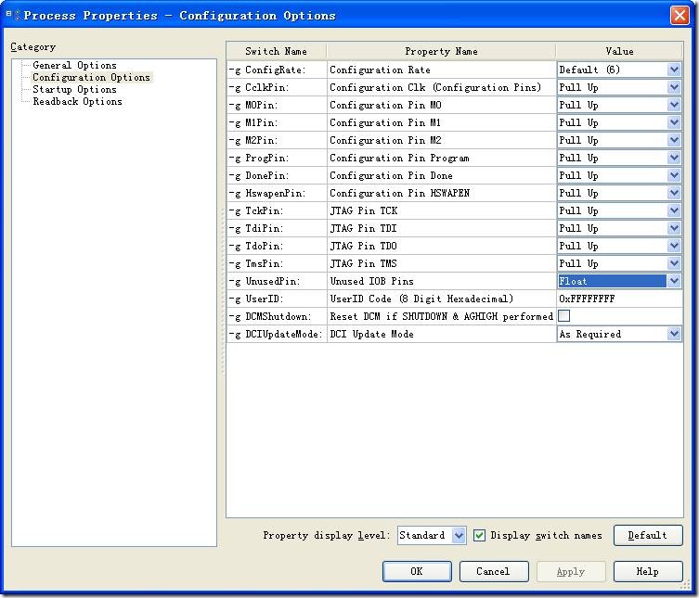Open Configuration Rate value dropdown
Image resolution: width=699 pixels, height=598 pixels.
674,70
